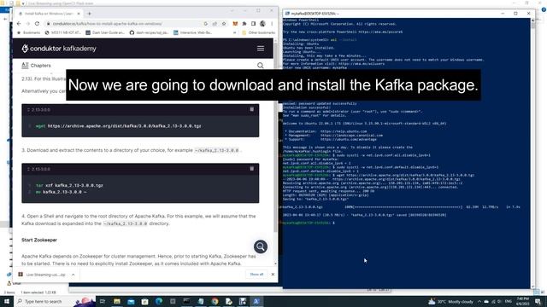Open the Kafkademy hamburger menu
Screen dimensions: 547x307
pyautogui.click(x=261, y=49)
